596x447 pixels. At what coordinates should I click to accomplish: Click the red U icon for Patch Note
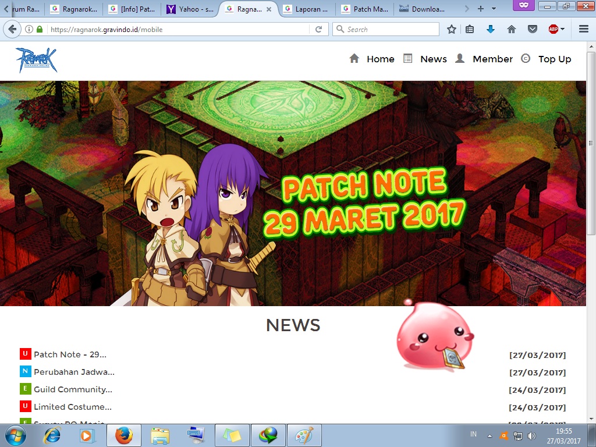(25, 353)
